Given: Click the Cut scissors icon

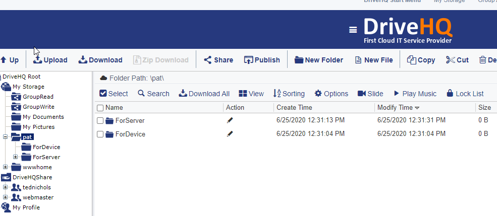Looking at the screenshot, I should 451,60.
